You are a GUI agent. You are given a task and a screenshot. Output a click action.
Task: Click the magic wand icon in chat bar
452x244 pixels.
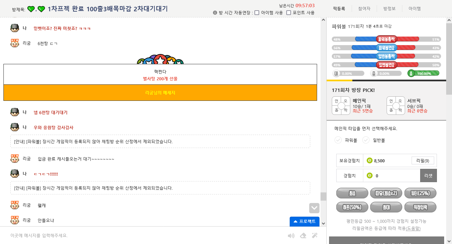coord(315,235)
